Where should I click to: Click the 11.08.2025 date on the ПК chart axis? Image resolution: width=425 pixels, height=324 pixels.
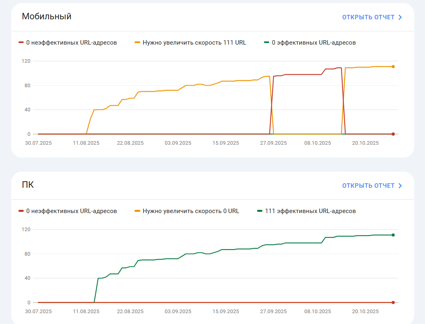click(x=86, y=312)
